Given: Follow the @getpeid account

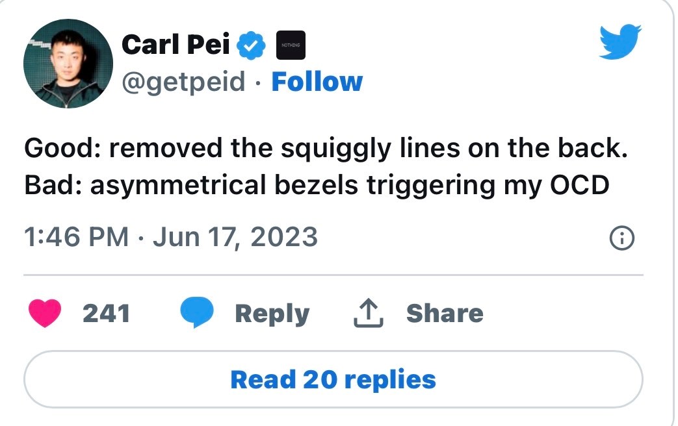Looking at the screenshot, I should coord(317,82).
